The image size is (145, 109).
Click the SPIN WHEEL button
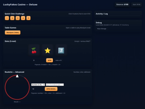[51, 89]
